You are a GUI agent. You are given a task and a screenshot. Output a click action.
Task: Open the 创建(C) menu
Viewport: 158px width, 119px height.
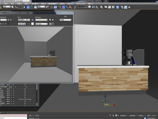(27, 4)
